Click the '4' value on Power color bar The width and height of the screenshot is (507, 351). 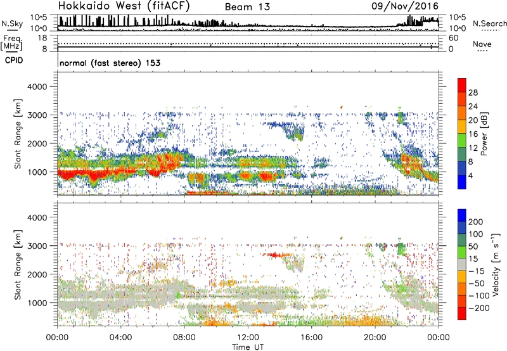tap(470, 175)
